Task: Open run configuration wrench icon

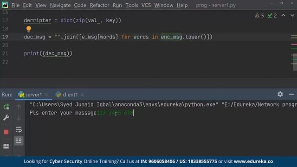Action: 6,118
